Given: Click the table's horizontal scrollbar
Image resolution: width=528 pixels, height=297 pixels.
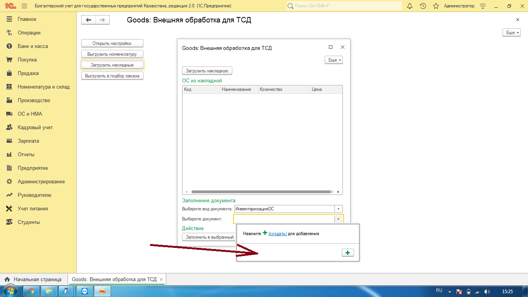Looking at the screenshot, I should (x=261, y=192).
